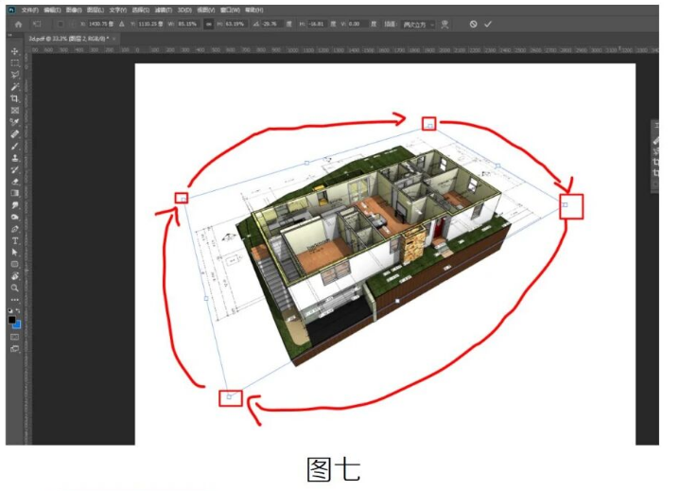Open the 滤镜(T) menu

pyautogui.click(x=163, y=10)
